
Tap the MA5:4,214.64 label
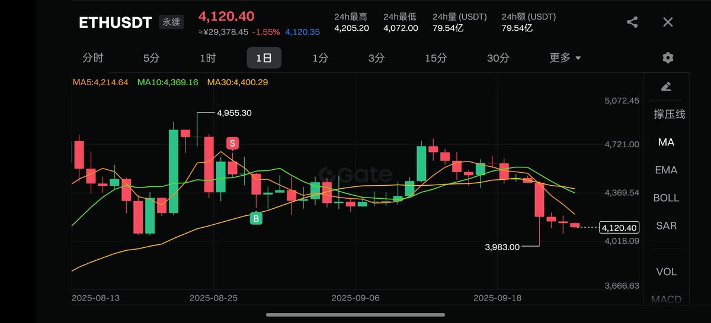point(100,82)
